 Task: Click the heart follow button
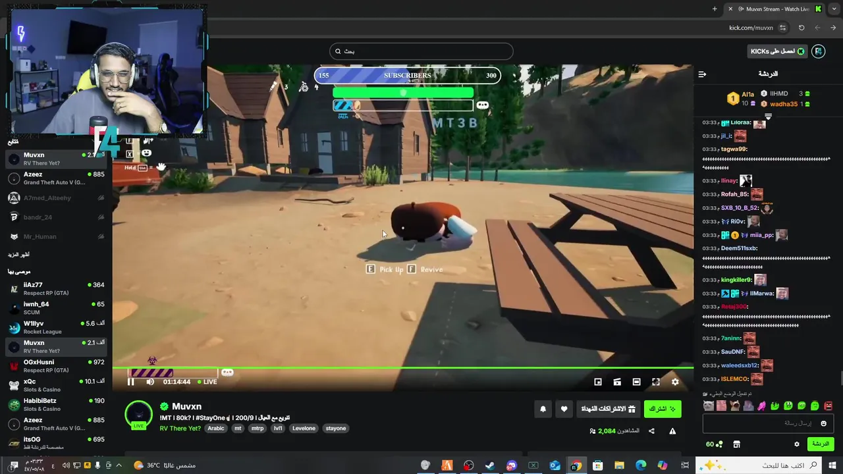point(564,409)
